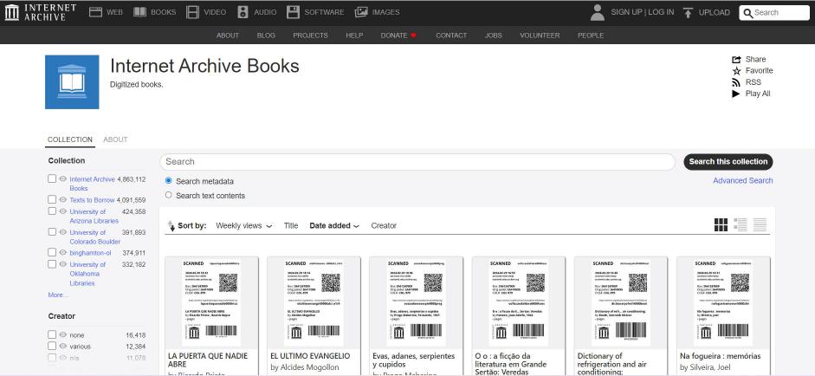Sort by Creator
This screenshot has height=376, width=815.
[x=384, y=226]
